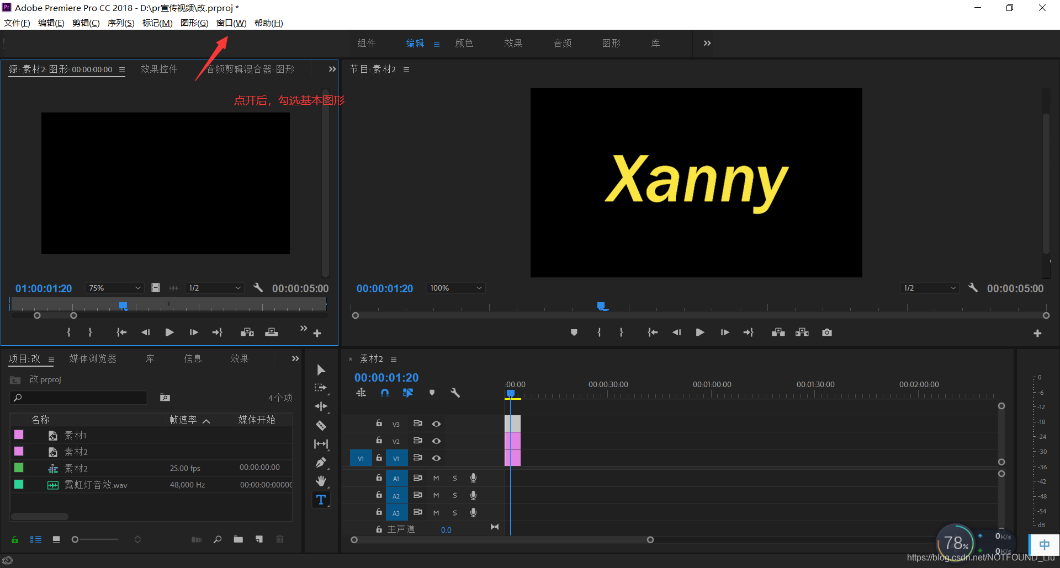The height and width of the screenshot is (568, 1060).
Task: Click Lift button in program monitor
Action: 778,333
